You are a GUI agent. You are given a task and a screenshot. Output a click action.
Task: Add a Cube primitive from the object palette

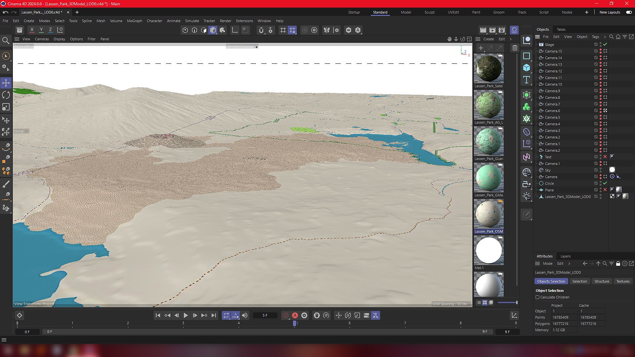pos(527,68)
